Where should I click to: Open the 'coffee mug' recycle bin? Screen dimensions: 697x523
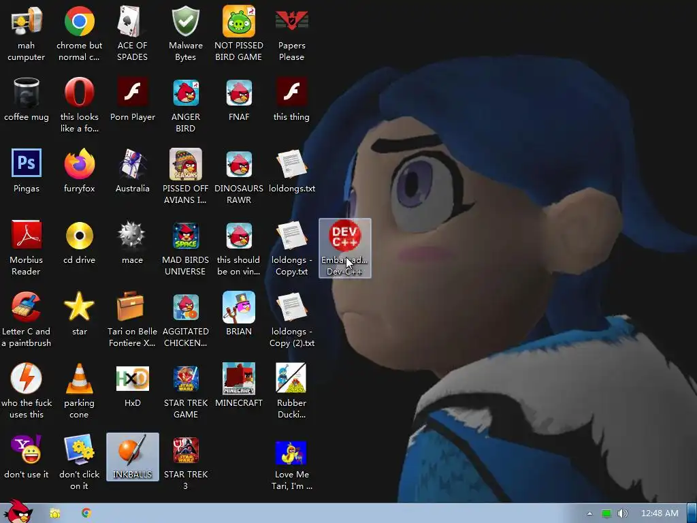[x=27, y=99]
